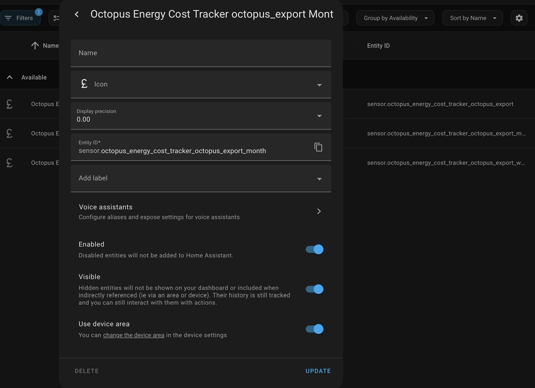Viewport: 535px width, 388px height.
Task: Open Group by Availability dropdown
Action: [395, 18]
